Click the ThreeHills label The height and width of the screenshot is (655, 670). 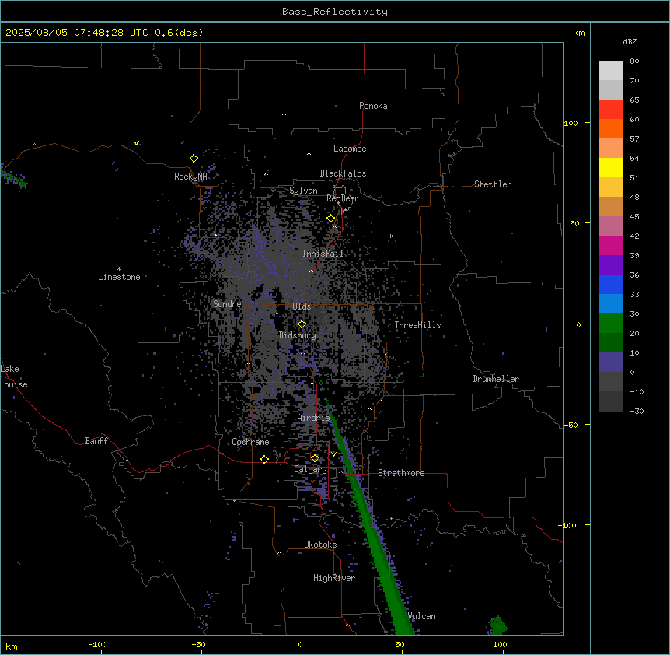point(417,325)
